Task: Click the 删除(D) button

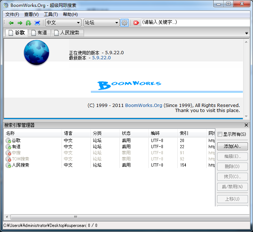Action: [232, 167]
